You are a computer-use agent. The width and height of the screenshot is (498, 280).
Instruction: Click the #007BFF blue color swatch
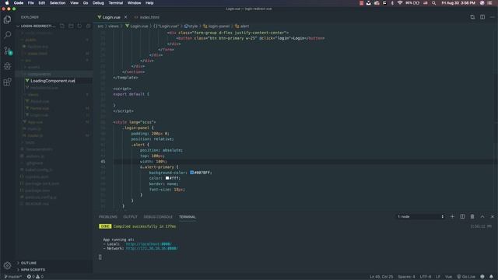click(192, 173)
